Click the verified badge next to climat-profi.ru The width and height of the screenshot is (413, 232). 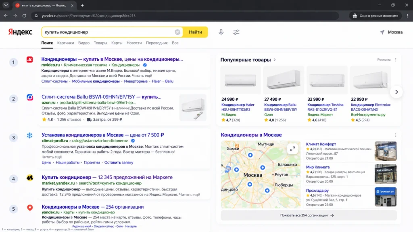[133, 141]
